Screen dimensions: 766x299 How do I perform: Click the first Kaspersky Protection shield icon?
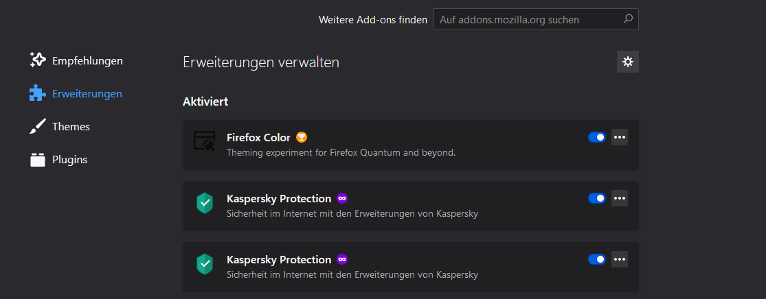pos(205,202)
